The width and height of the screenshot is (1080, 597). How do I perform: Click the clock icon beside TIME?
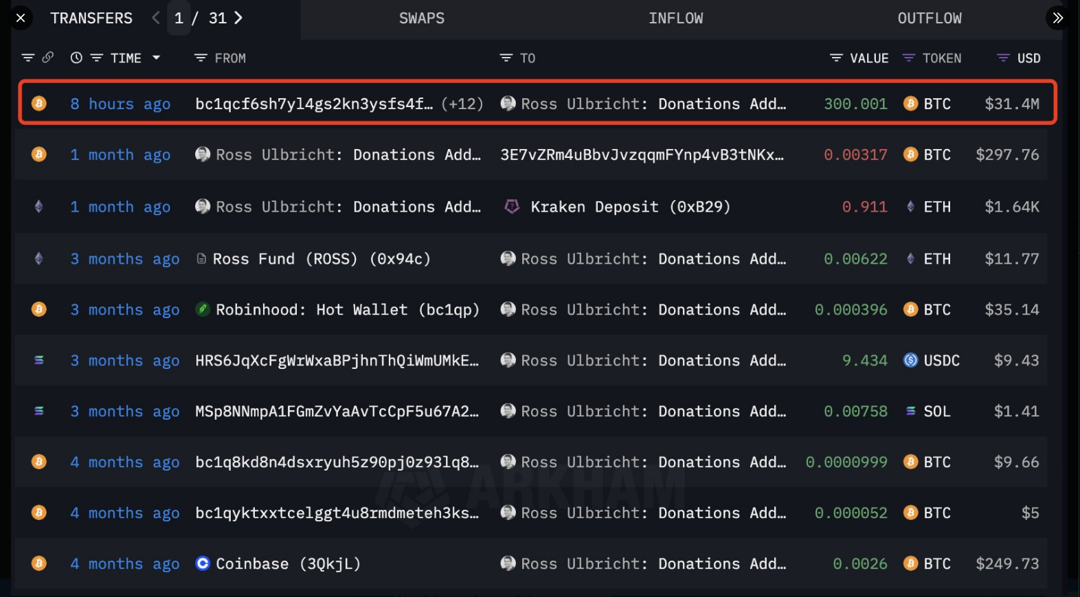pyautogui.click(x=76, y=58)
